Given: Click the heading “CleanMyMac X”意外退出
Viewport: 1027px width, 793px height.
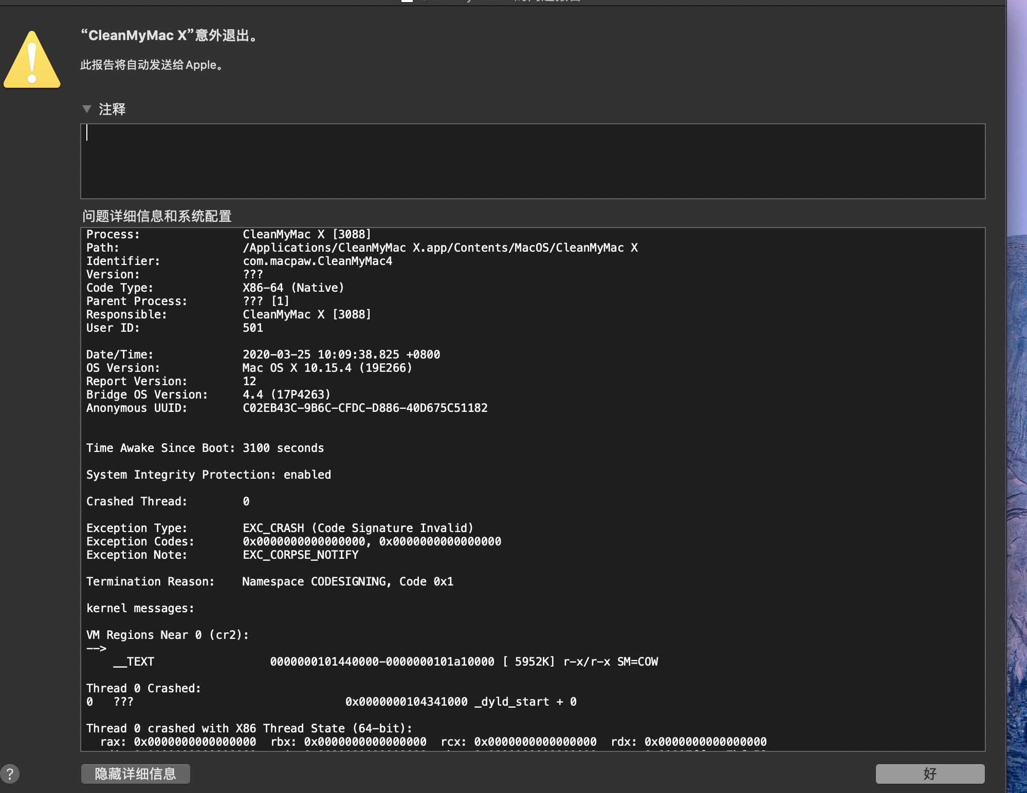Looking at the screenshot, I should tap(169, 35).
